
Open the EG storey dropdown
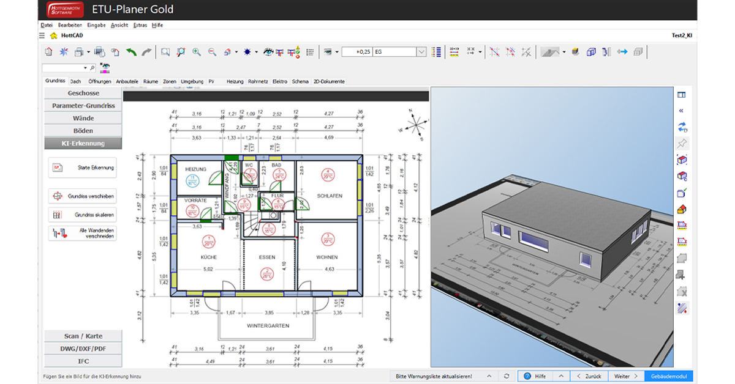(421, 53)
